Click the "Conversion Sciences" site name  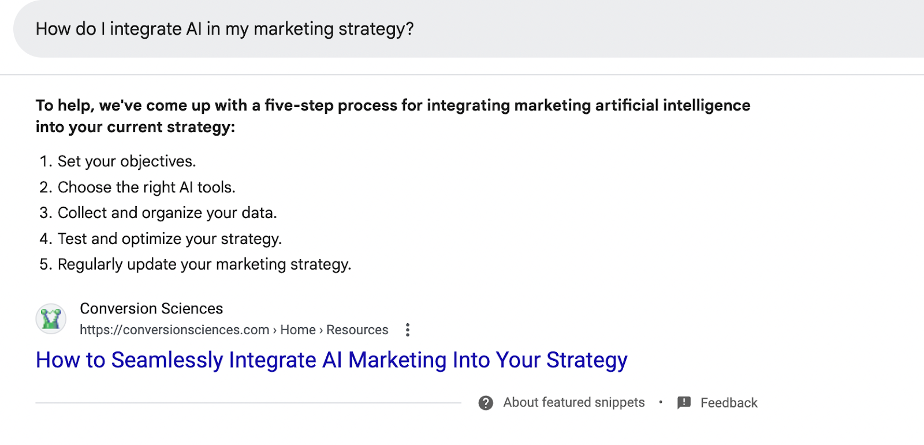click(x=151, y=309)
